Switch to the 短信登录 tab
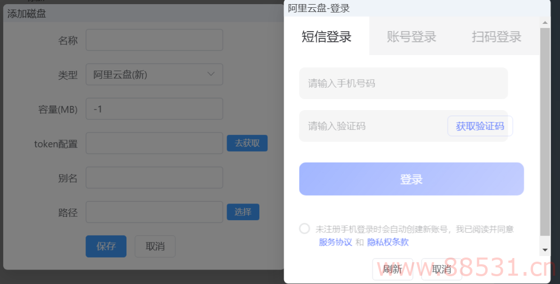Screen dimensions: 560x284 click(x=327, y=36)
